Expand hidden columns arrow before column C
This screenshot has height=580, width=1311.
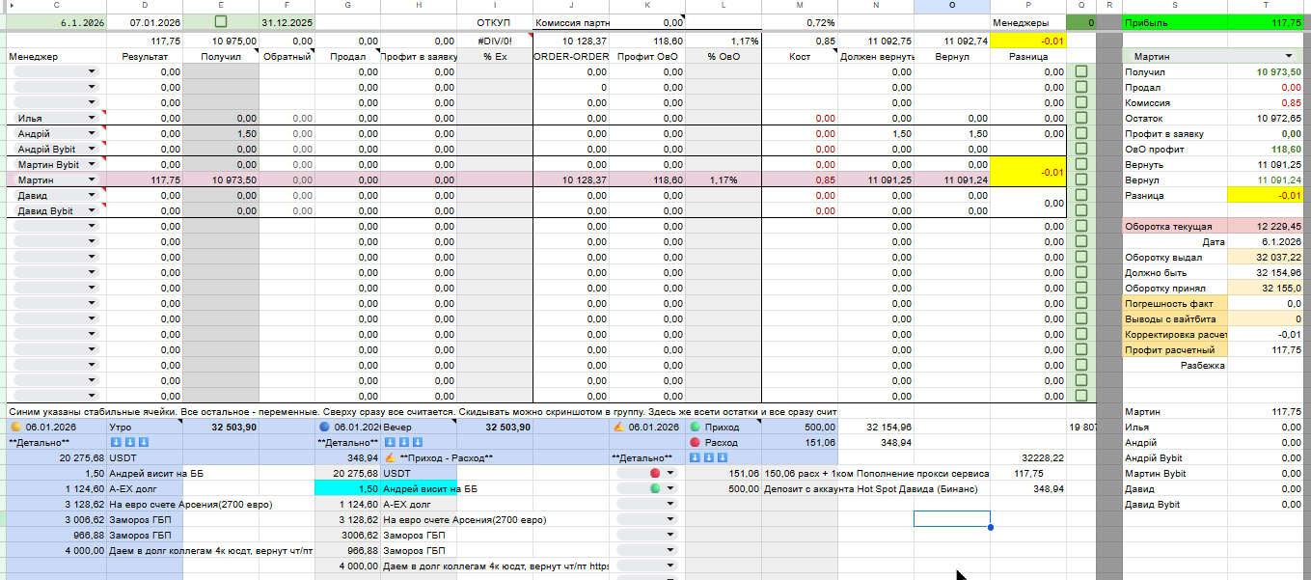coord(12,6)
